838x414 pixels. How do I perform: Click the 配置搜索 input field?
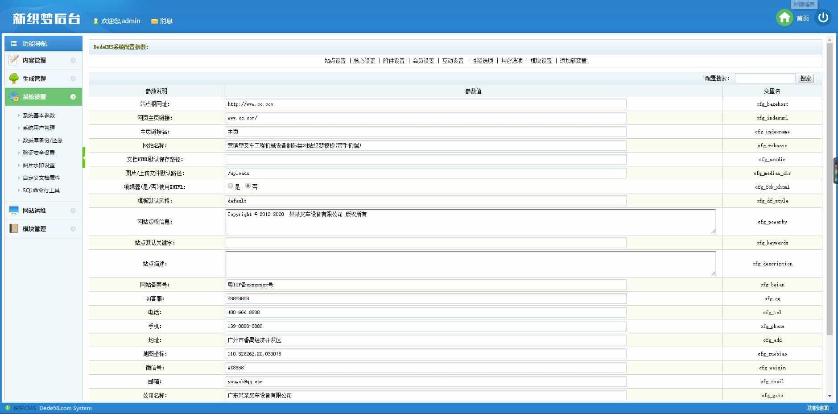tap(765, 78)
